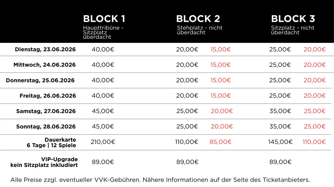Select the Dienstag, 23.06.2026 row label
Viewport: 334px width, 187px height.
point(45,50)
